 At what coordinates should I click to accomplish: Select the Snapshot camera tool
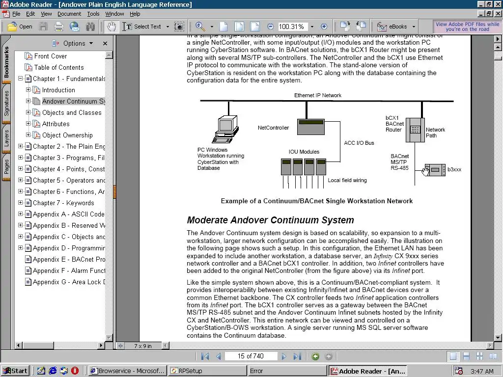(x=179, y=27)
